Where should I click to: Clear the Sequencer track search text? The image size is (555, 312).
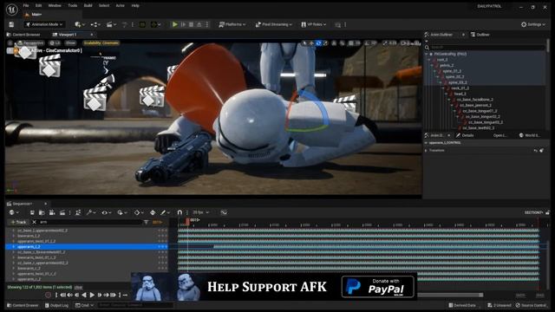(x=35, y=222)
